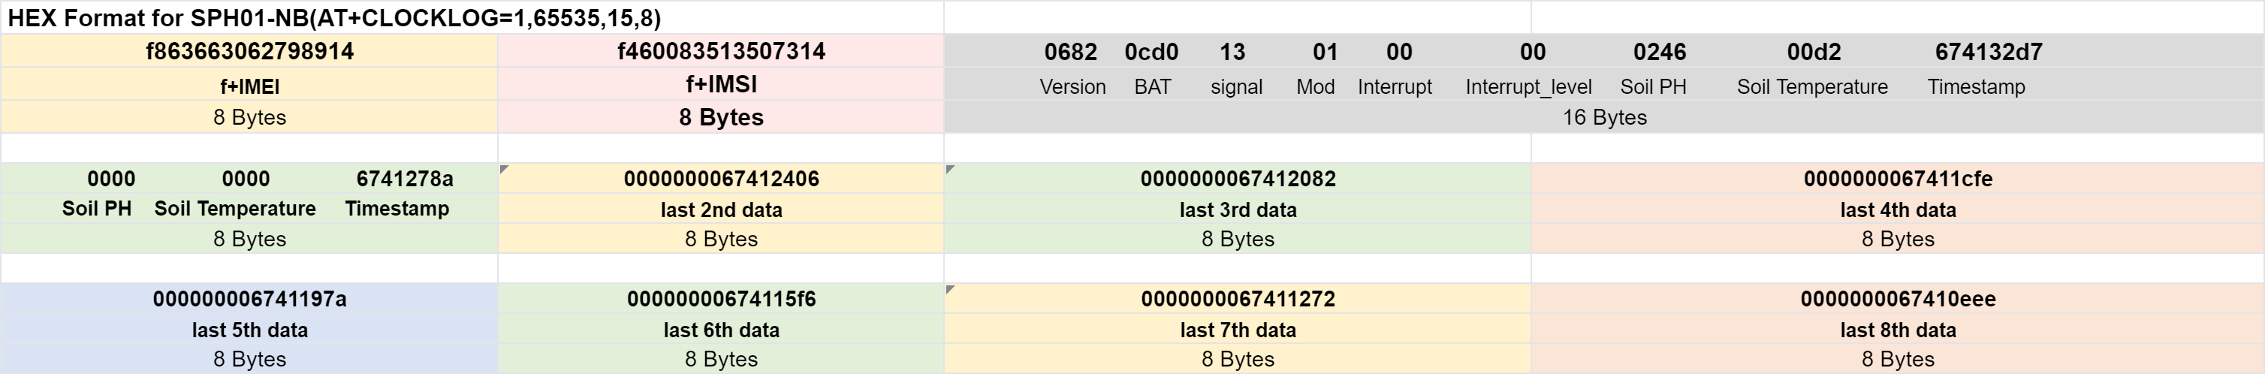Select the f+IMSI label cell
The height and width of the screenshot is (374, 2265).
(721, 84)
